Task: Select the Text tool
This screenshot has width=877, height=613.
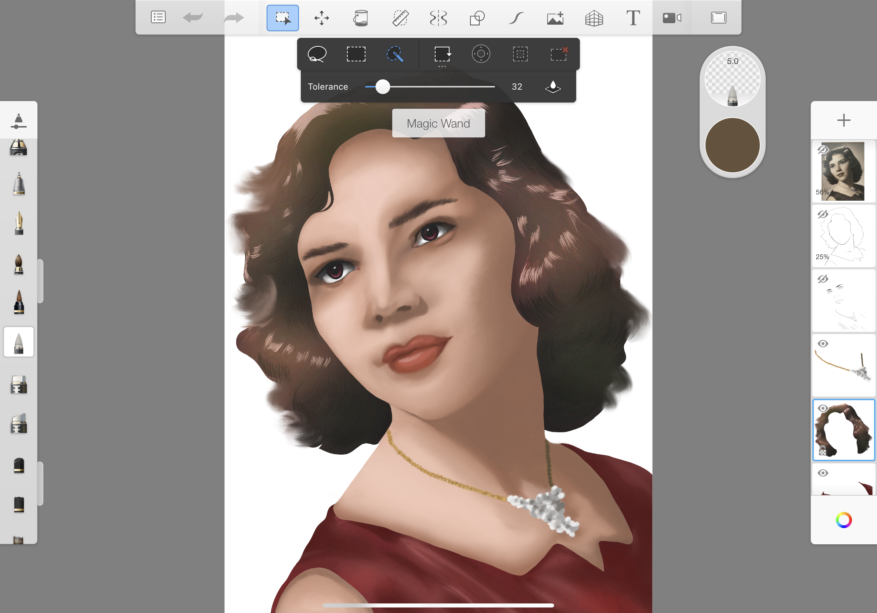Action: coord(633,18)
